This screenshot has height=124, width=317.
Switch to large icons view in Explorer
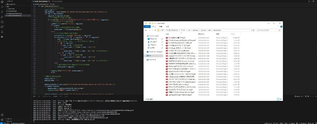tap(281, 99)
